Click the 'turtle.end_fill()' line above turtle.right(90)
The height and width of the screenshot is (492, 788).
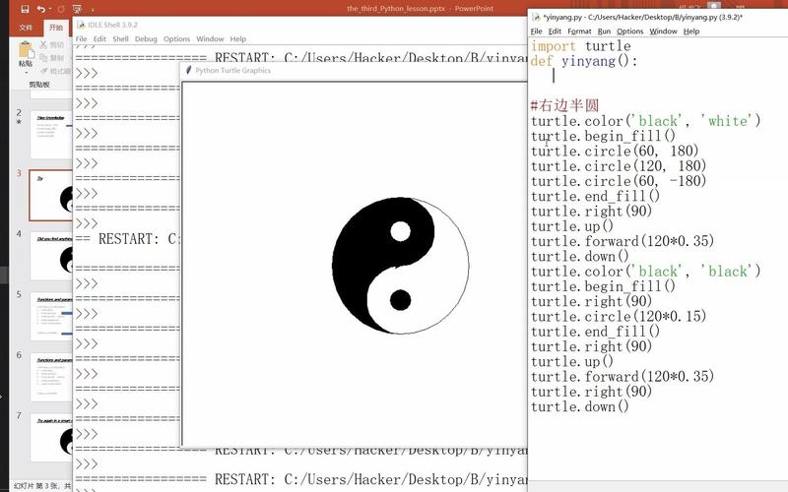point(596,196)
